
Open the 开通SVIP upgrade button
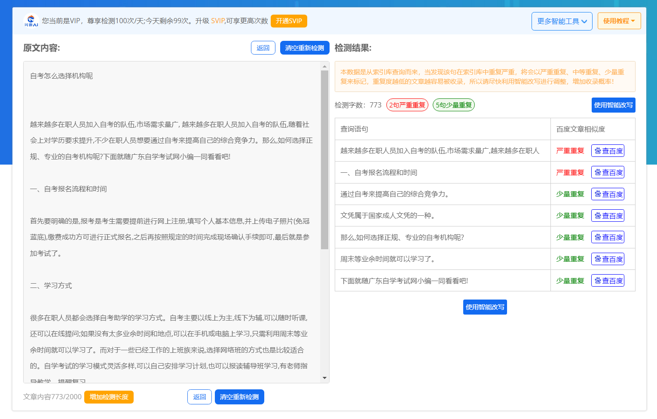[x=289, y=21]
